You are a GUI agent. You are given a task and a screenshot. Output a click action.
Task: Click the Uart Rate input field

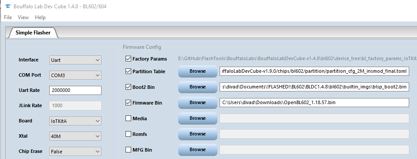tap(75, 91)
